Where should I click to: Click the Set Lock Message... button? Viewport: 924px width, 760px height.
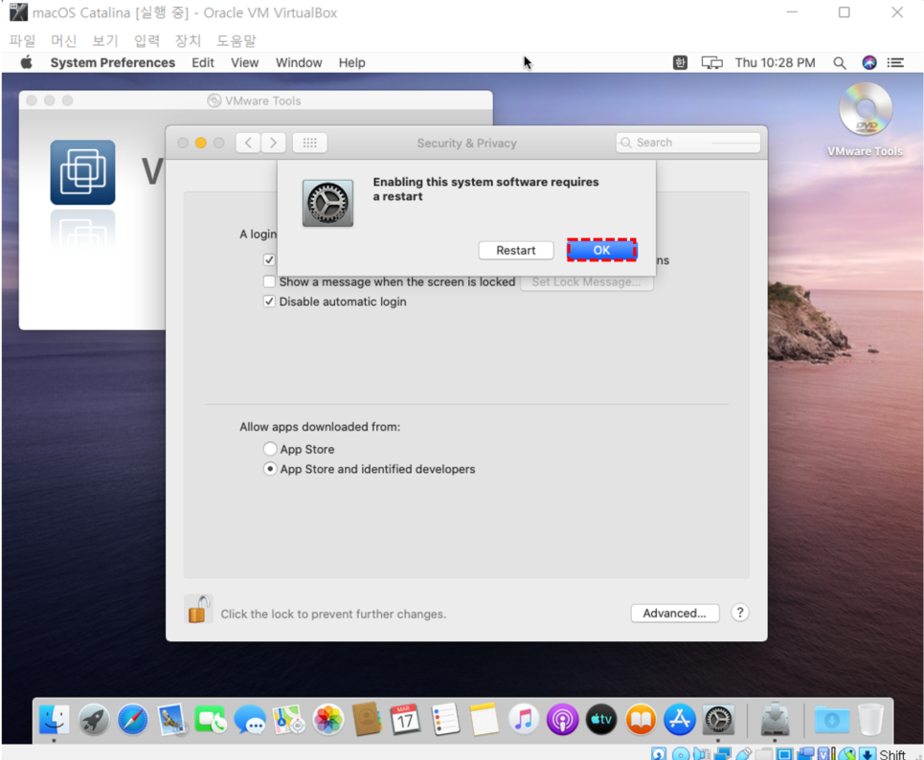[x=586, y=282]
